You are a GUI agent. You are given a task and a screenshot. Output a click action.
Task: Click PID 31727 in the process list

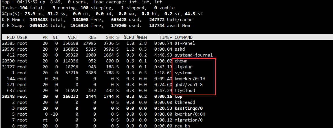[8, 67]
